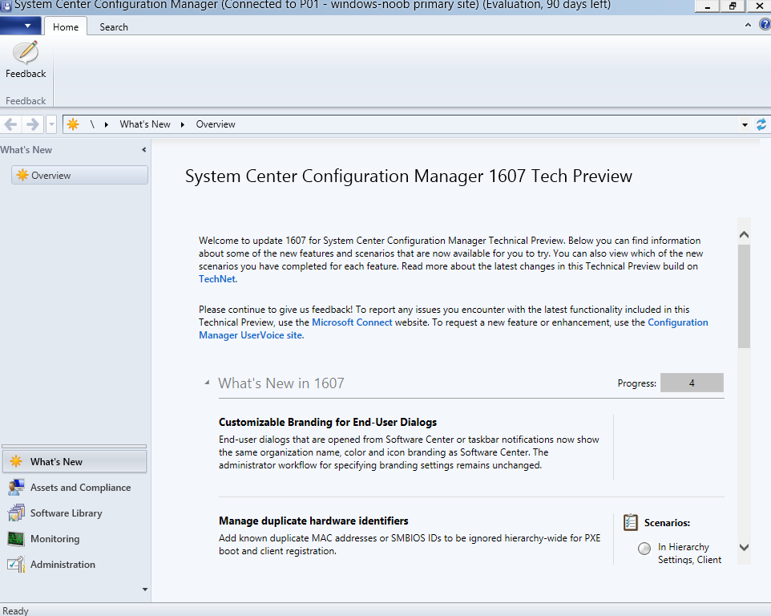Click the Progress bar showing 4
This screenshot has height=616, width=771.
pyautogui.click(x=692, y=383)
